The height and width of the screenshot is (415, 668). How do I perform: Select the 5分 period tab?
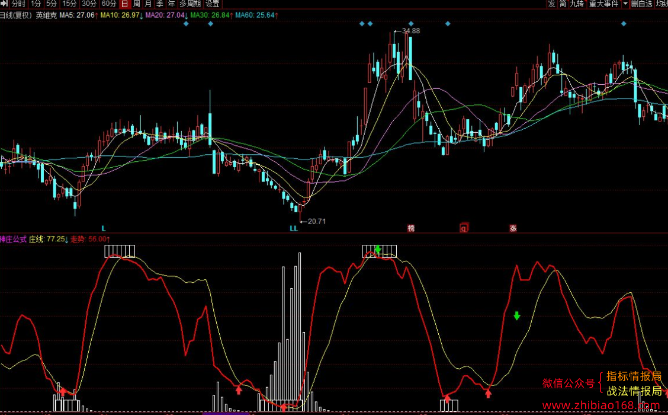(x=51, y=4)
